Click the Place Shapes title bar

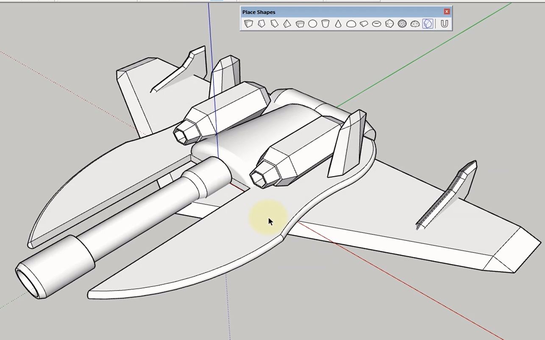(x=297, y=12)
